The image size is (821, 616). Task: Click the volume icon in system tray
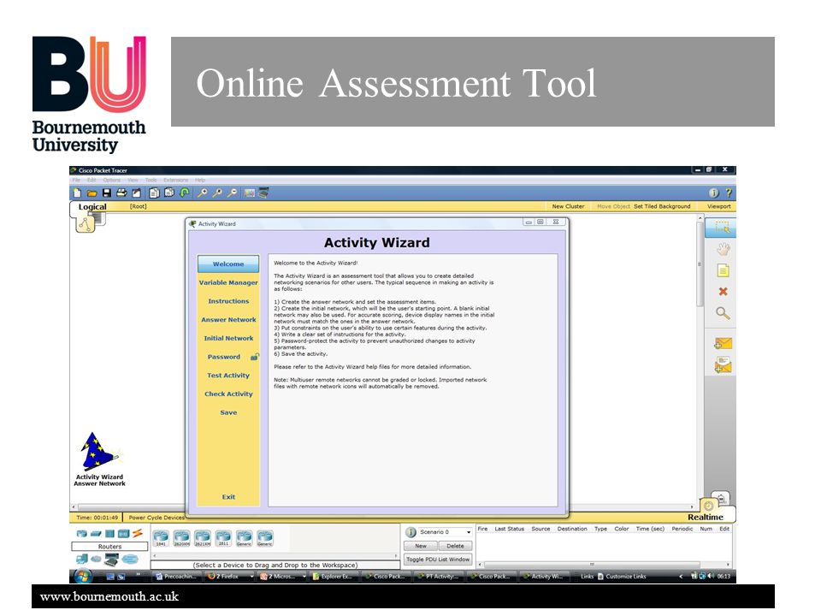(x=711, y=576)
